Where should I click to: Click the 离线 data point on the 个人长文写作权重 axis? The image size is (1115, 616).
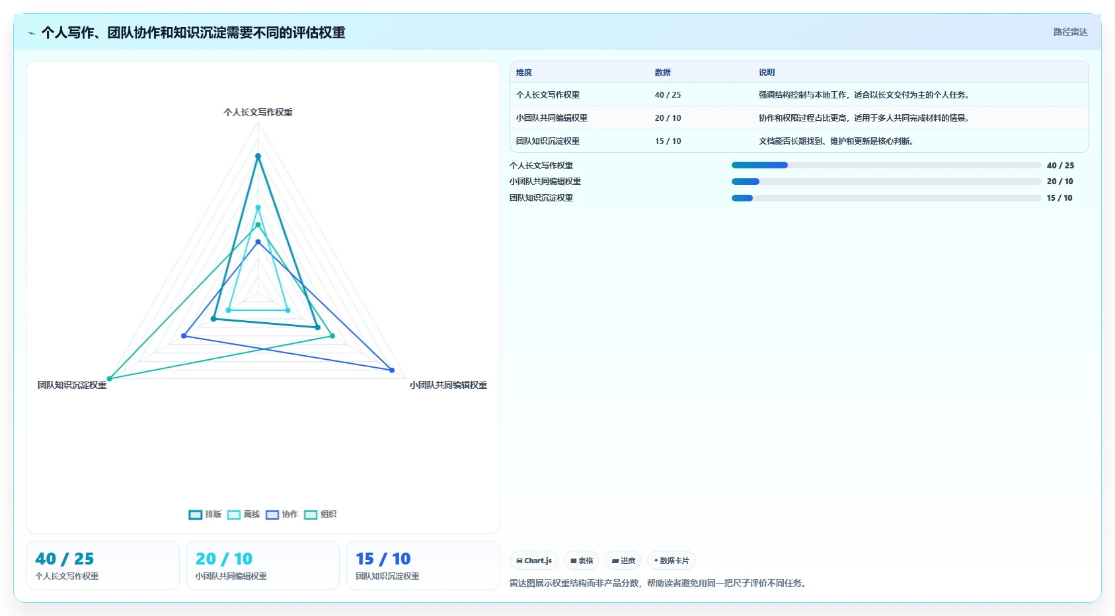coord(258,208)
